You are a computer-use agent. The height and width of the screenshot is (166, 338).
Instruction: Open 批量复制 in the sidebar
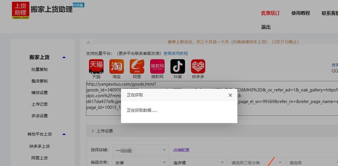[x=39, y=70]
